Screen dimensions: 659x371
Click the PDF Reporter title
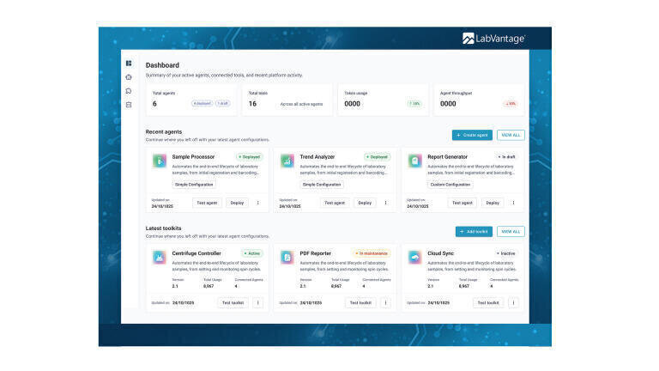click(315, 253)
